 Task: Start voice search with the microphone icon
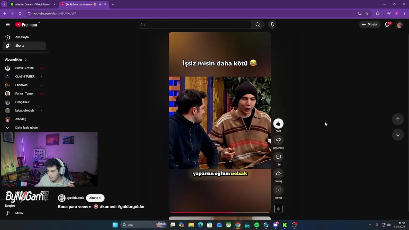coord(272,24)
